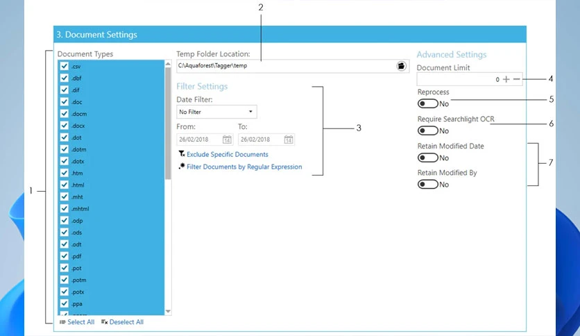Uncheck the .dotx document type
580x336 pixels.
coord(65,160)
